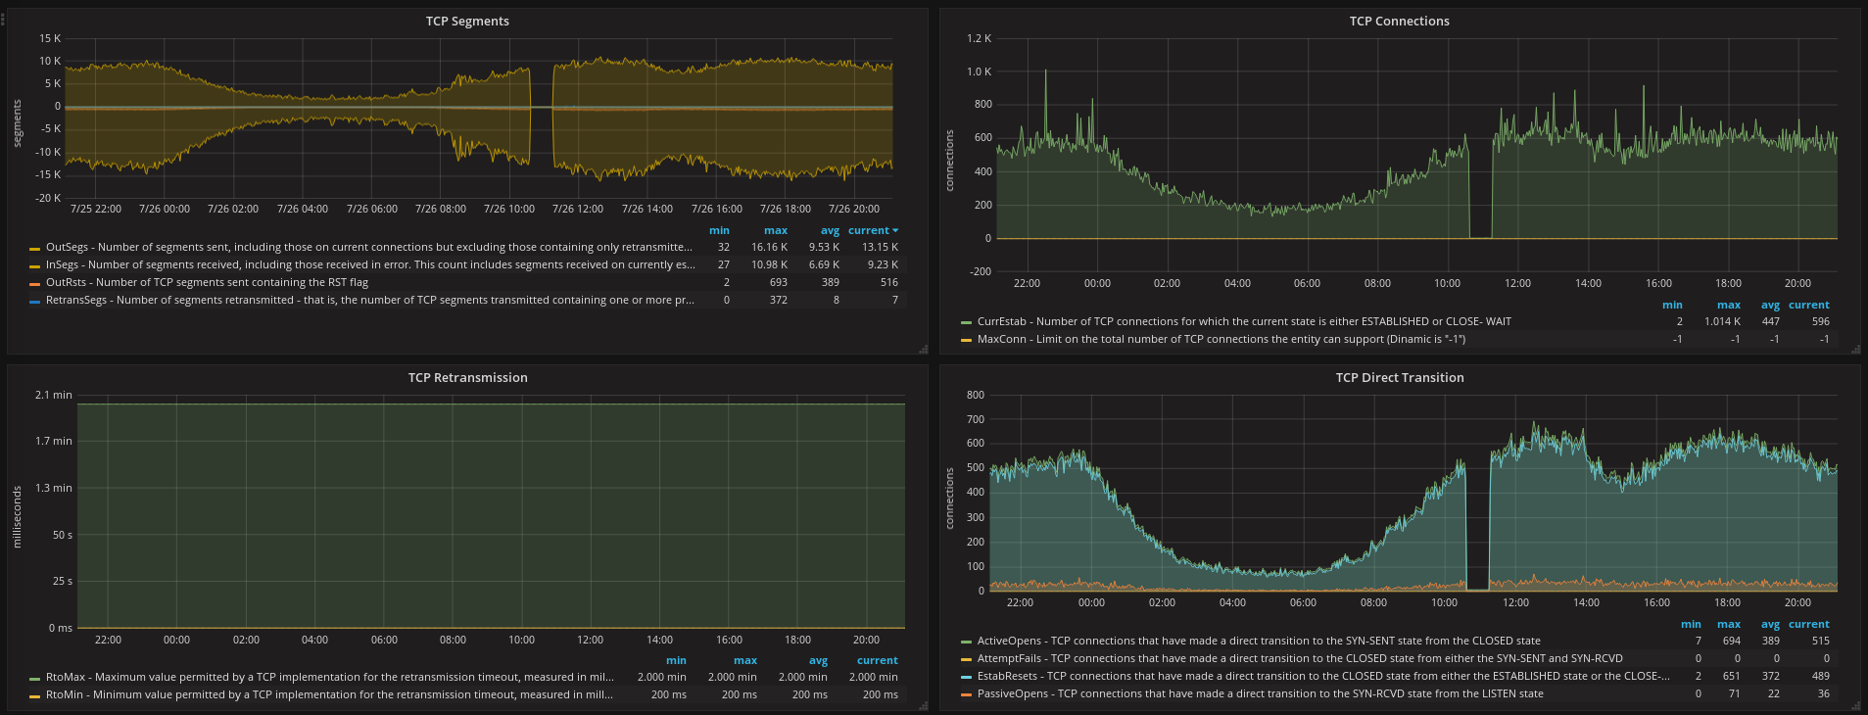Sort TCP Segments legend by max
The height and width of the screenshot is (715, 1868).
[x=776, y=230]
